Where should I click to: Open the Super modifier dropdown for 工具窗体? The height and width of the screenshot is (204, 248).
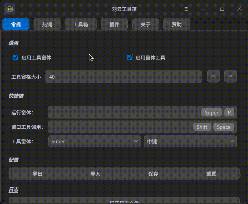[x=94, y=141]
